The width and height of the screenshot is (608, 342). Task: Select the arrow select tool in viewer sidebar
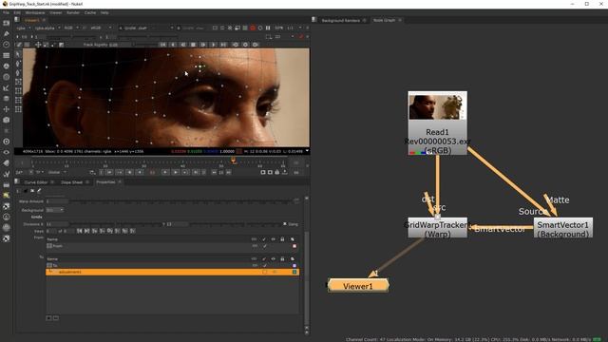click(x=18, y=54)
